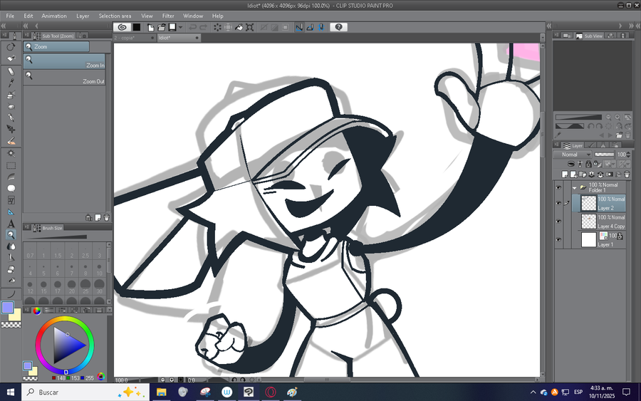Select the Move layer tool

click(11, 129)
